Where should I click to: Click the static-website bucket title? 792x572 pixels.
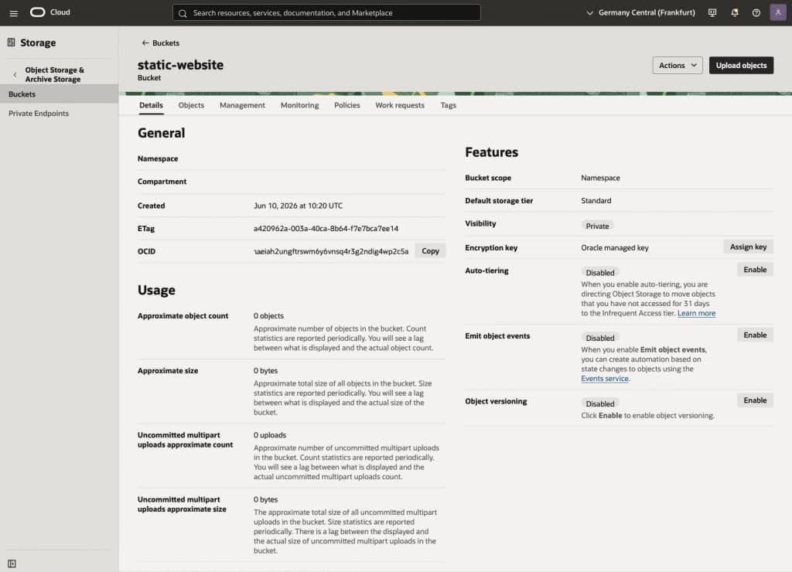tap(180, 65)
